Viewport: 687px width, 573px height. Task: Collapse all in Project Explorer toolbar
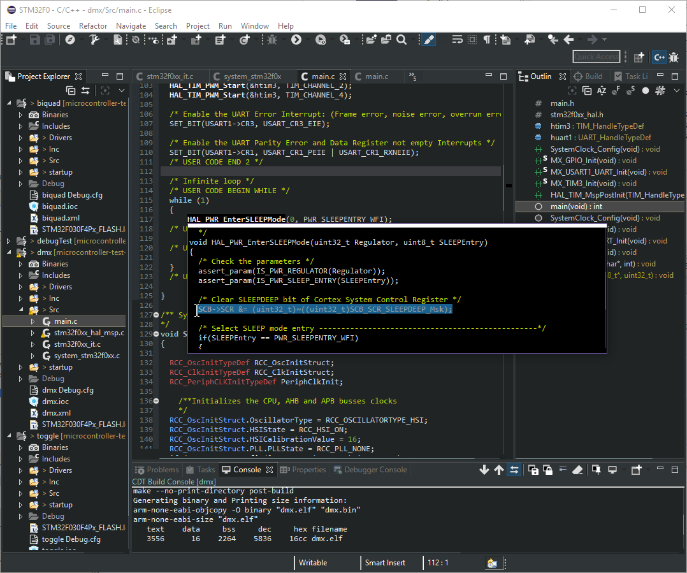71,91
